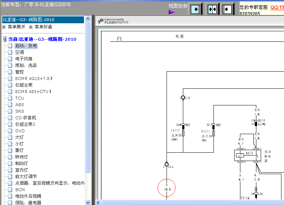Image resolution: width=284 pixels, height=205 pixels.
Task: Click the sidebar scroll-down arrow
Action: pos(88,202)
